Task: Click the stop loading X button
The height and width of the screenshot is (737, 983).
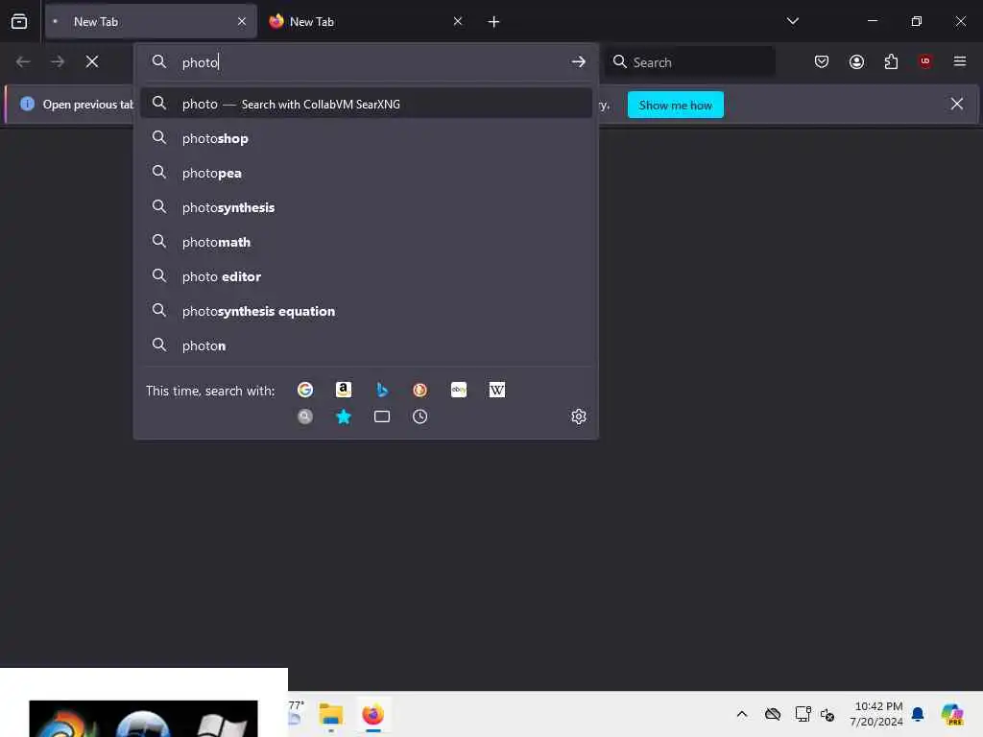Action: [92, 61]
